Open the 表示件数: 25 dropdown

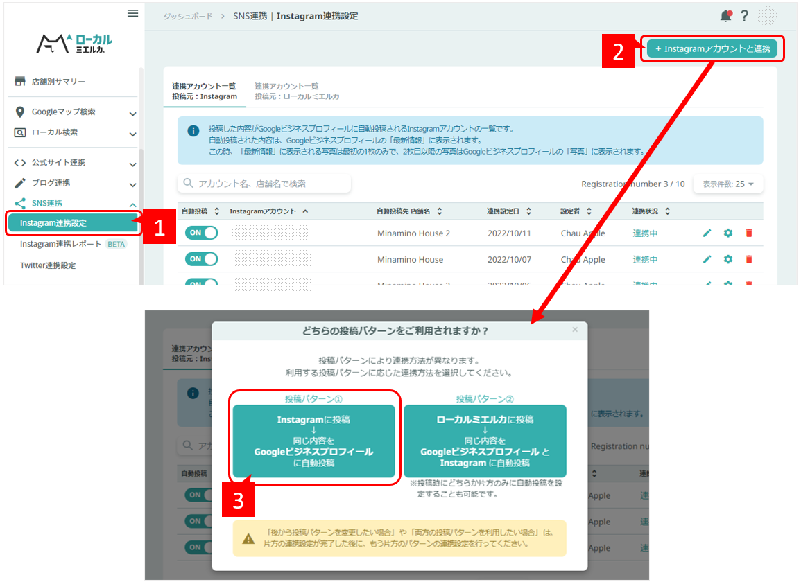(x=728, y=184)
